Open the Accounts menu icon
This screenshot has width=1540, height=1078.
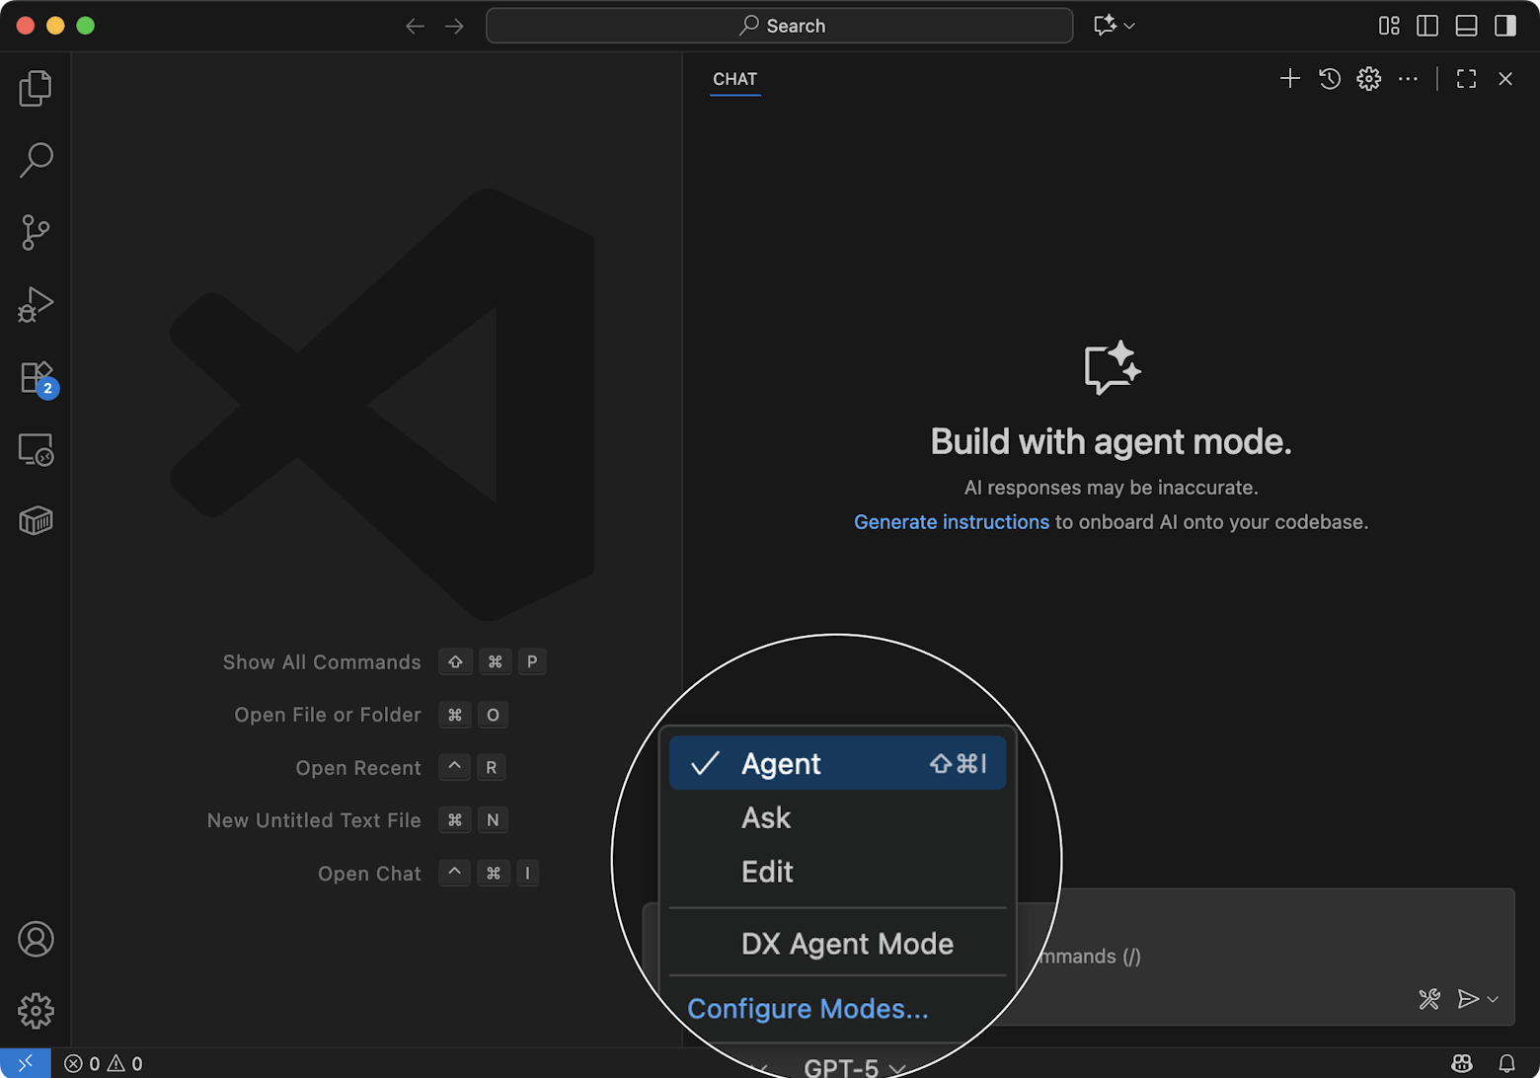(36, 939)
